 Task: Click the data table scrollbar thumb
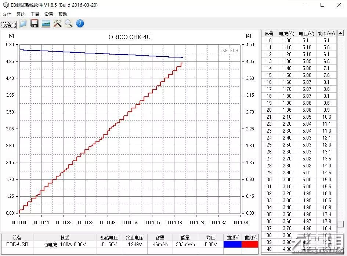tap(340, 224)
